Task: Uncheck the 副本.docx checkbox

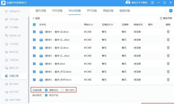Action: click(x=34, y=64)
